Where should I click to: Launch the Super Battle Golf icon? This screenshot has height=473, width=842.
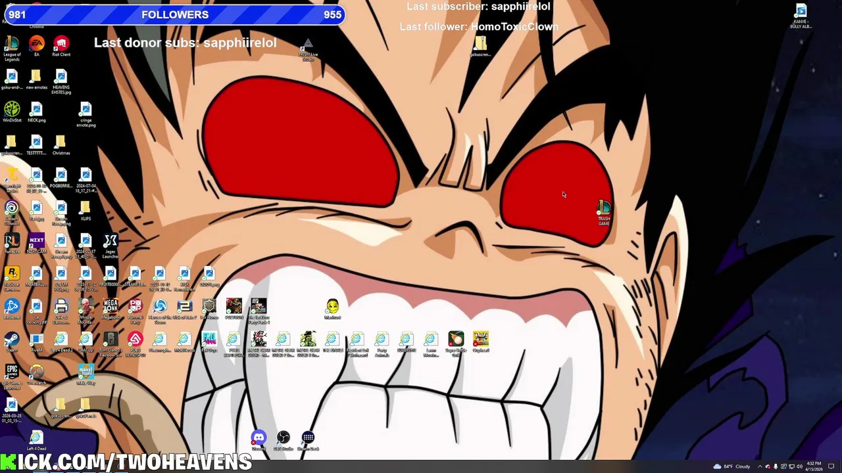click(x=456, y=344)
